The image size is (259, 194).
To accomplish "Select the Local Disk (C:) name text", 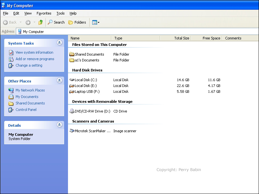I will pos(86,80).
